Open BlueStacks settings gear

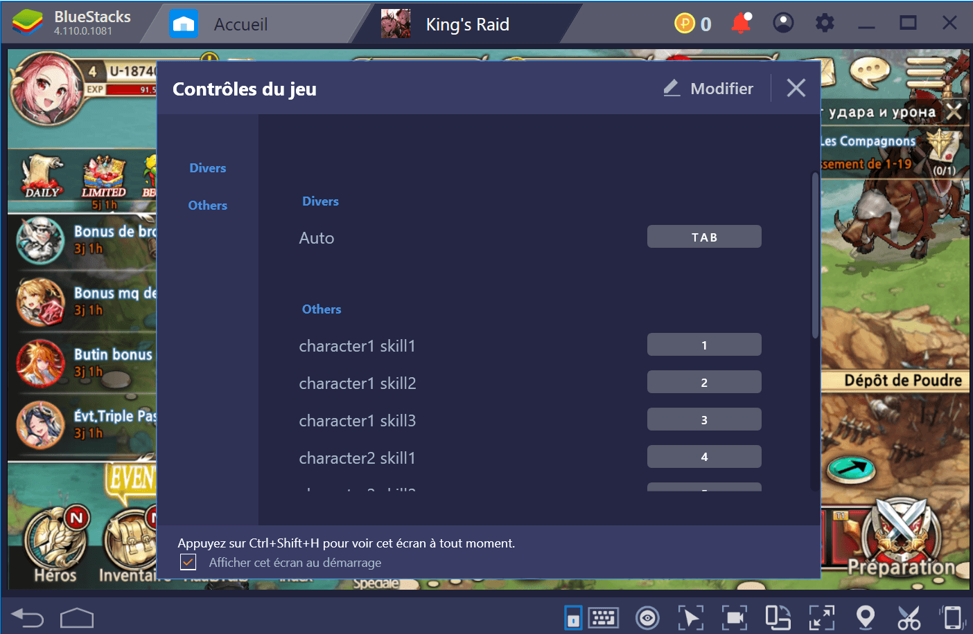point(825,24)
